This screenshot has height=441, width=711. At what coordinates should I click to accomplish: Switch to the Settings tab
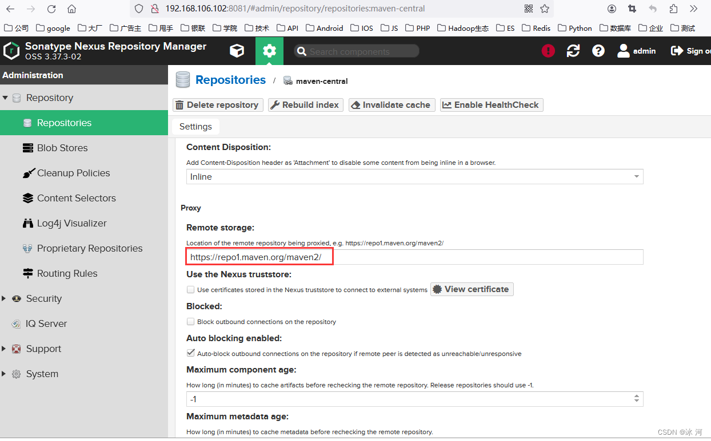tap(195, 127)
